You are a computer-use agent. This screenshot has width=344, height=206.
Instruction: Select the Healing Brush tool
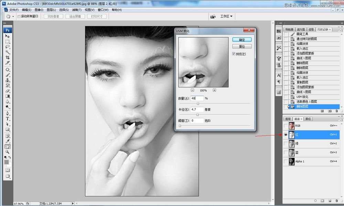pos(8,70)
